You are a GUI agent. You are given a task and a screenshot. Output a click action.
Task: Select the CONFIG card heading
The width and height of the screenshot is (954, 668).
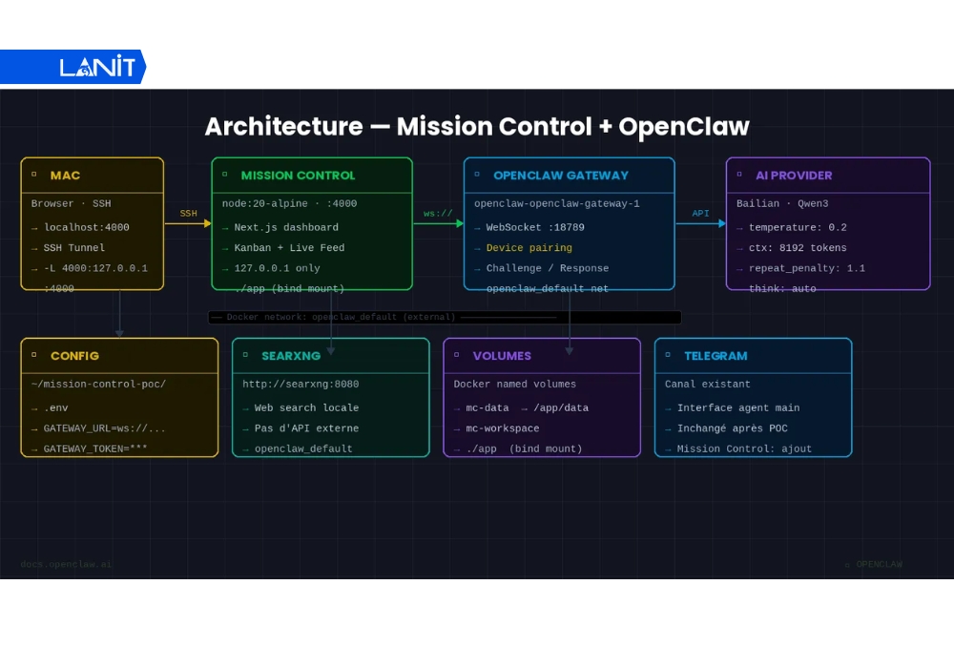tap(74, 356)
